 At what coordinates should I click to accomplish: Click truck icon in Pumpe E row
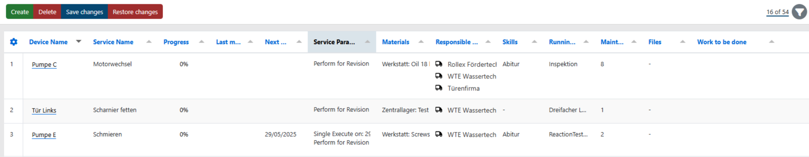[x=439, y=134]
